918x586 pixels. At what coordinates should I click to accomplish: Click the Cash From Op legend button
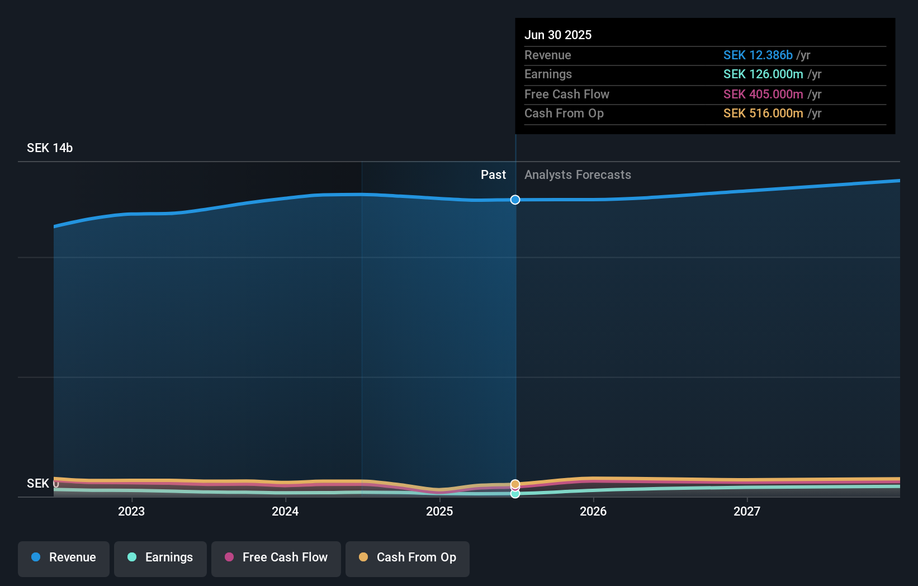[407, 559]
